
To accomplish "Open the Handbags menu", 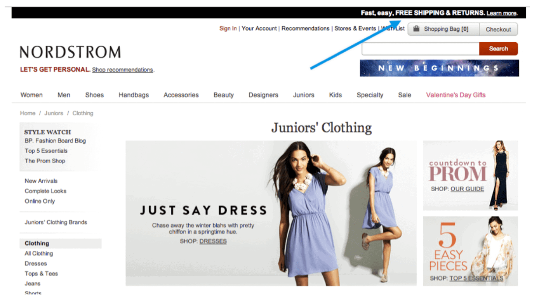I will pos(134,95).
